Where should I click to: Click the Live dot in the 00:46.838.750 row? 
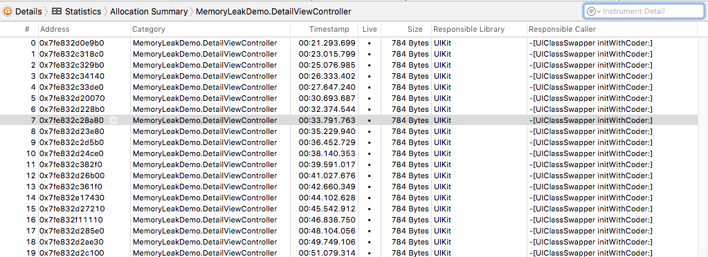pos(370,220)
